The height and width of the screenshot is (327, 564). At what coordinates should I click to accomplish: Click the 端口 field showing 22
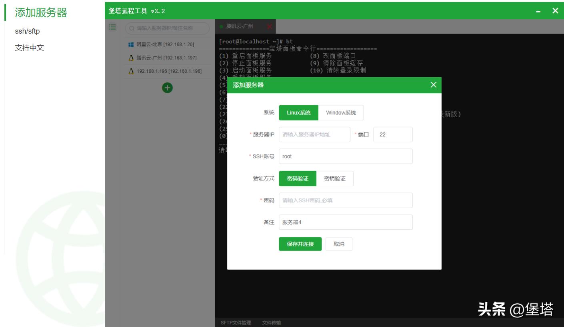coord(393,134)
